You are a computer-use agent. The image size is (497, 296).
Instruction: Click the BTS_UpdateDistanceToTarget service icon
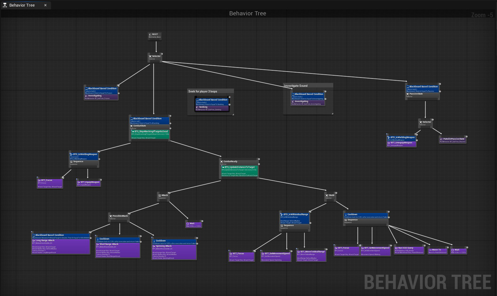point(223,167)
